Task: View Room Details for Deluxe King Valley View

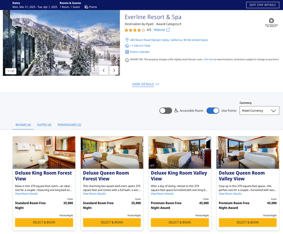Action: point(162,194)
